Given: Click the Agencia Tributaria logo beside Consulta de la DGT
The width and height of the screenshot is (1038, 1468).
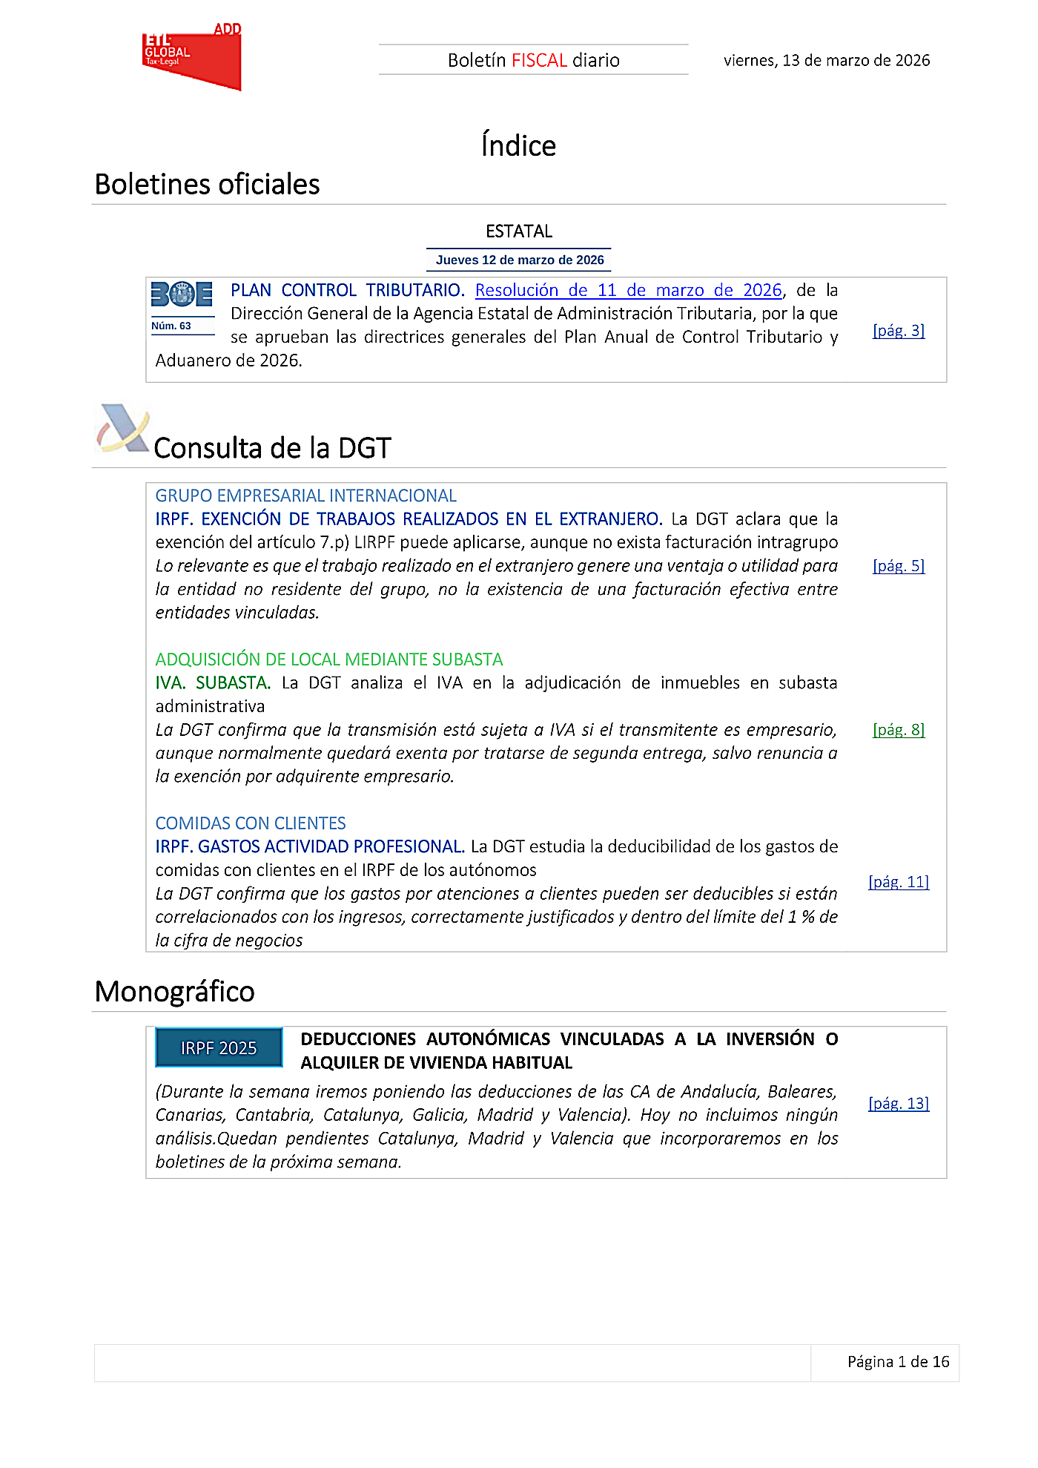Looking at the screenshot, I should click(123, 429).
